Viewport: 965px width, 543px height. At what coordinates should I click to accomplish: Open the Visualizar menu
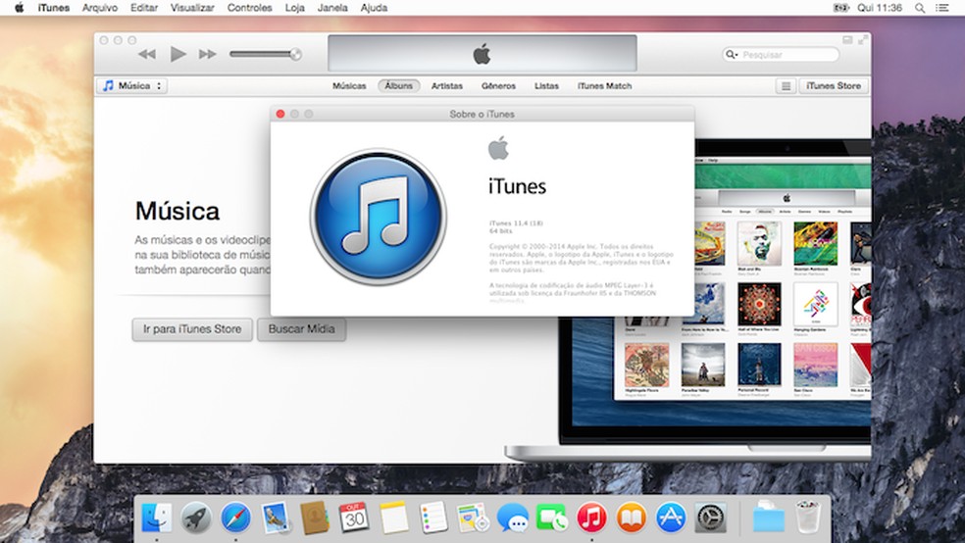coord(192,8)
